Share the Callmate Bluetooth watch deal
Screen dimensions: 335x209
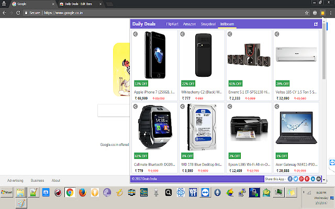click(136, 106)
